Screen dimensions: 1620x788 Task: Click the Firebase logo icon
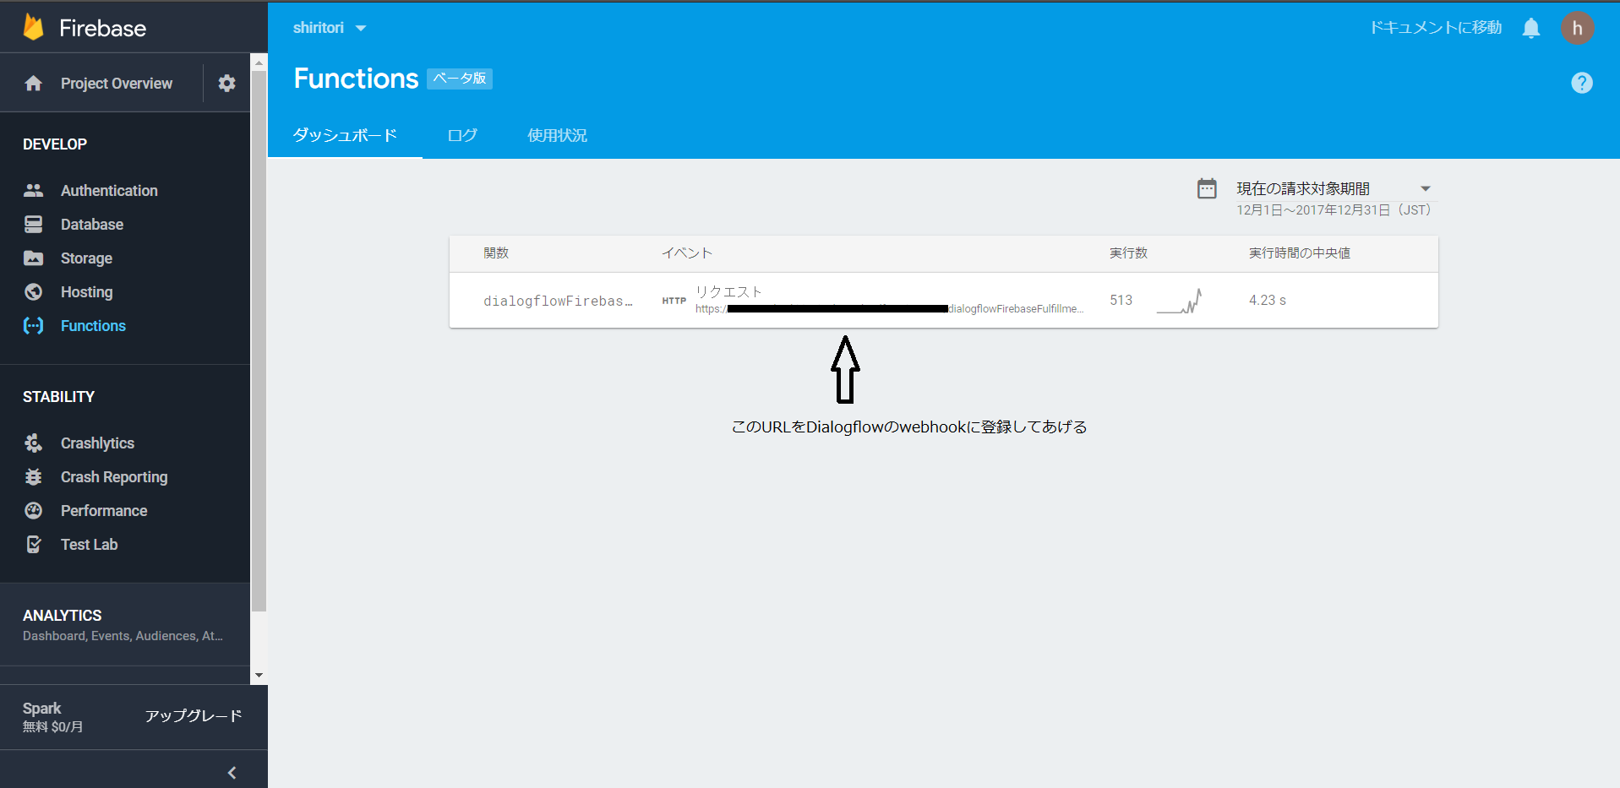click(x=34, y=27)
